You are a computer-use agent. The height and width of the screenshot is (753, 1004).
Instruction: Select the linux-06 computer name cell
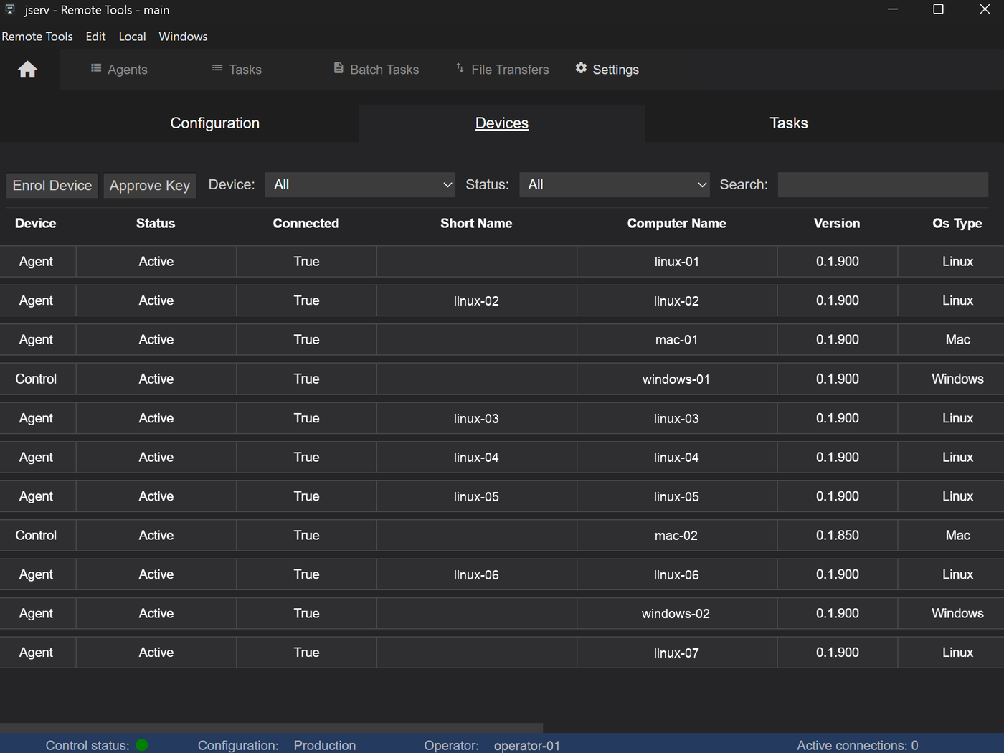pyautogui.click(x=677, y=574)
